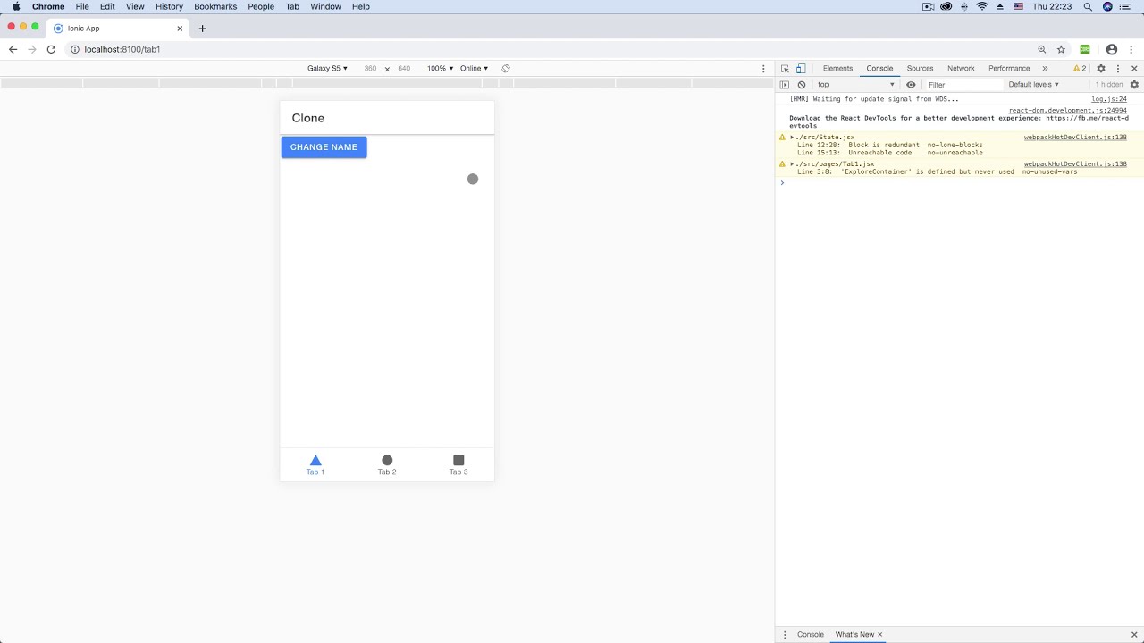The width and height of the screenshot is (1144, 643).
Task: Open Wi-Fi status menu
Action: click(x=982, y=6)
